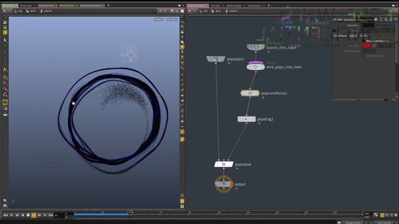Viewport: 399px width, 224px height.
Task: Add a new tab to the left pane
Action: (108, 6)
